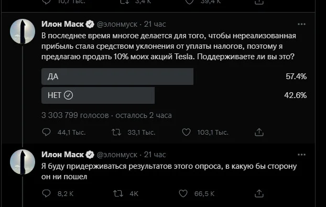
Task: Open more options on the second tweet
Action: point(301,155)
